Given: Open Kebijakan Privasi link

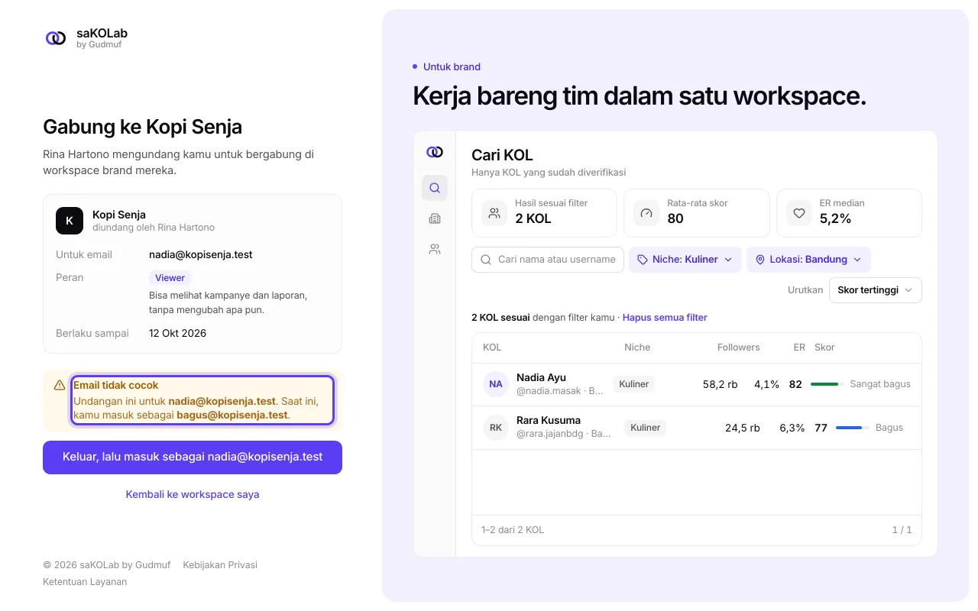Looking at the screenshot, I should click(x=220, y=565).
